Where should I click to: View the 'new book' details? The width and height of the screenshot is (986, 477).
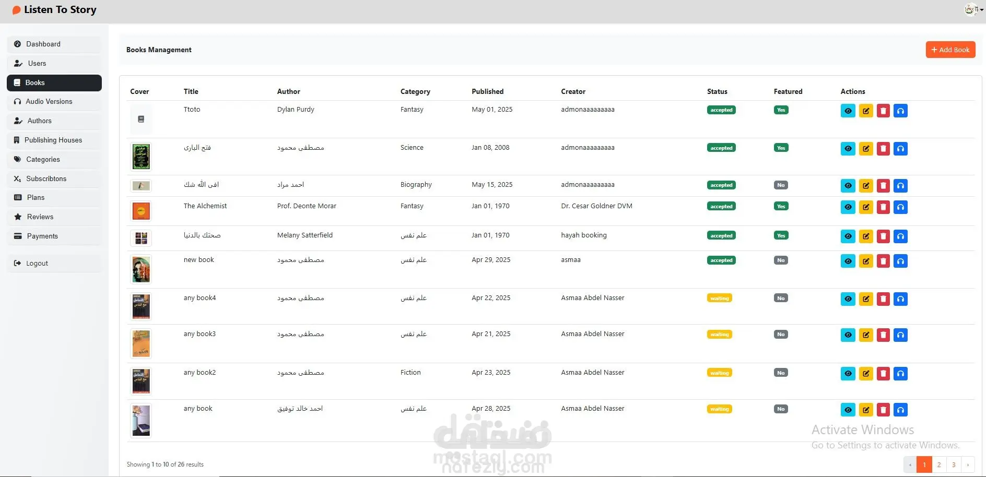[848, 261]
